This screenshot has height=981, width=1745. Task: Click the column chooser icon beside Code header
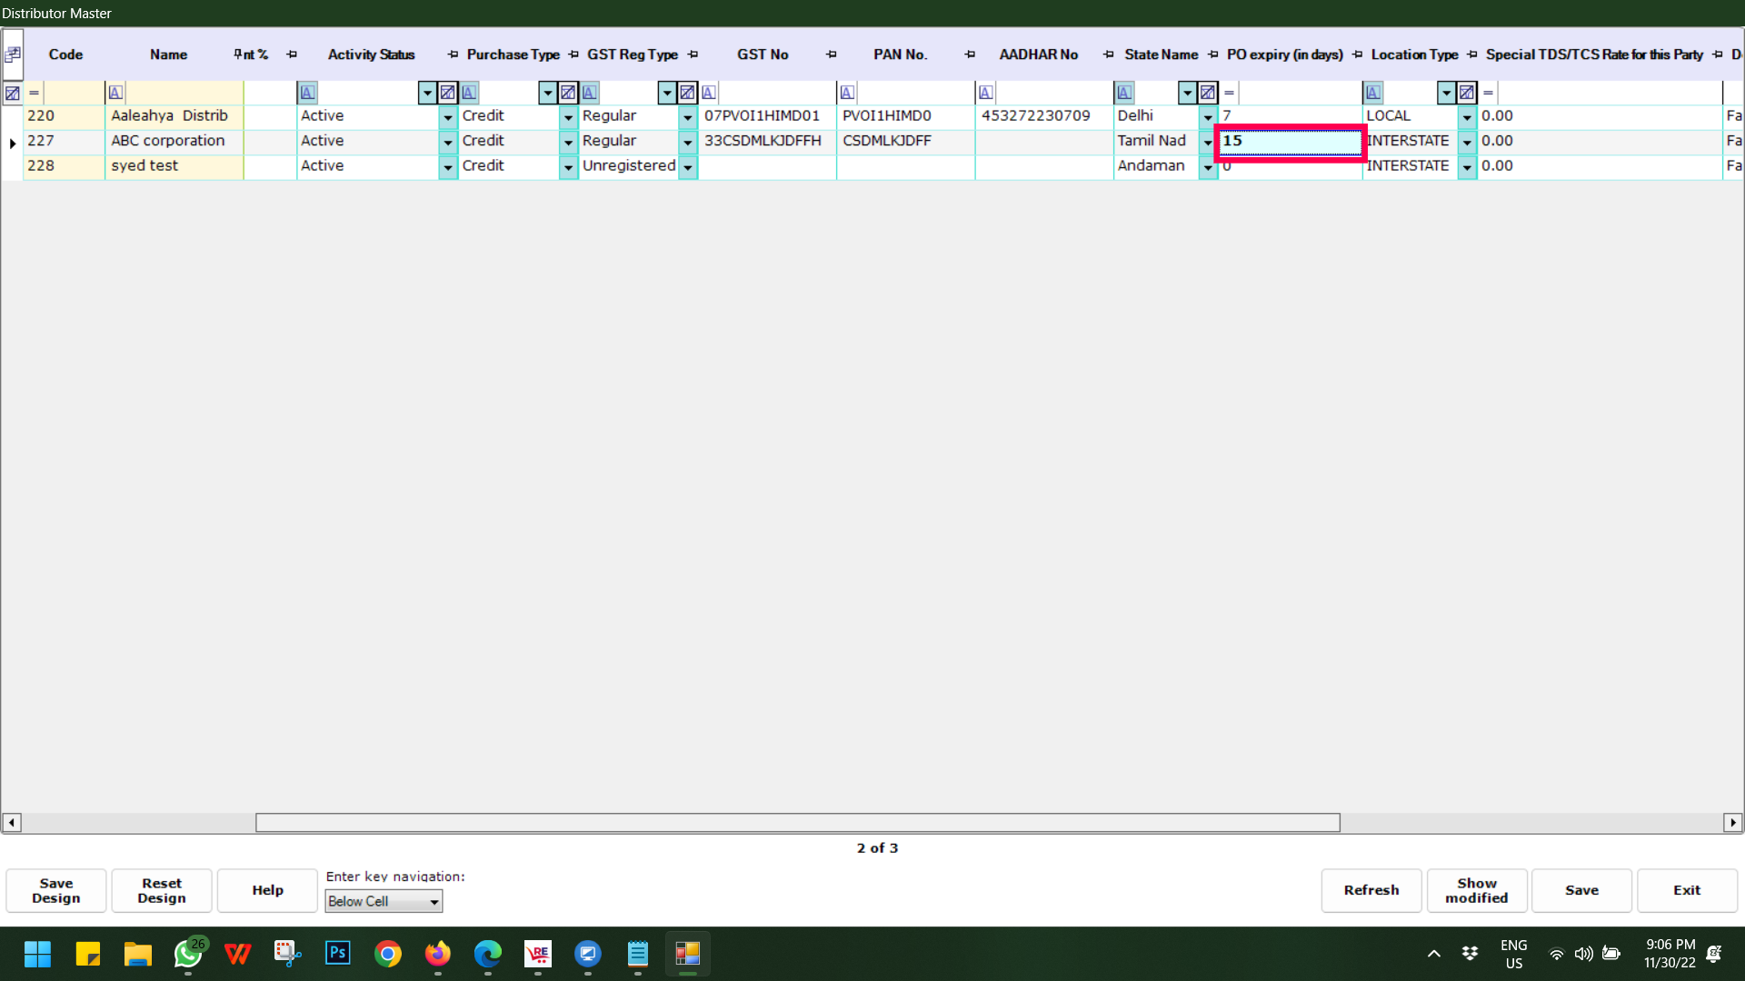pyautogui.click(x=13, y=54)
